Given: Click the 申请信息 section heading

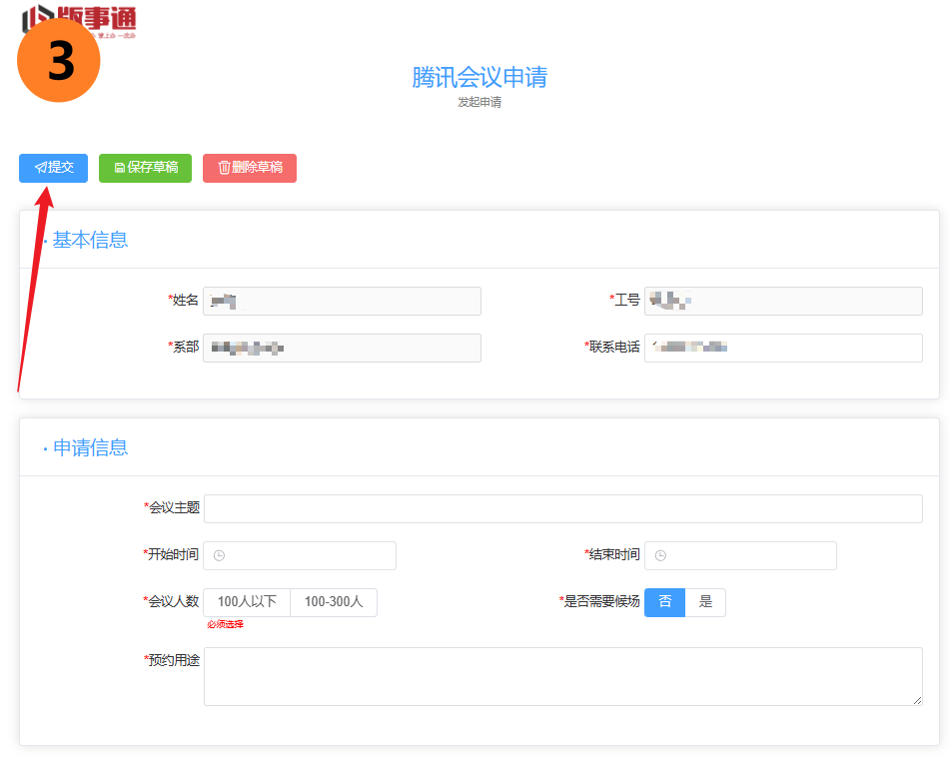Looking at the screenshot, I should click(x=90, y=447).
